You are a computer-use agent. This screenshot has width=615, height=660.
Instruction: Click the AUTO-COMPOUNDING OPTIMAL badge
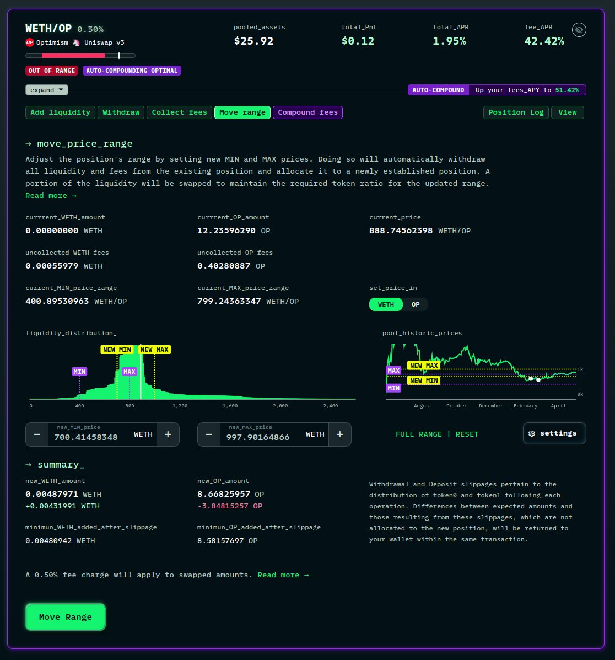tap(132, 71)
